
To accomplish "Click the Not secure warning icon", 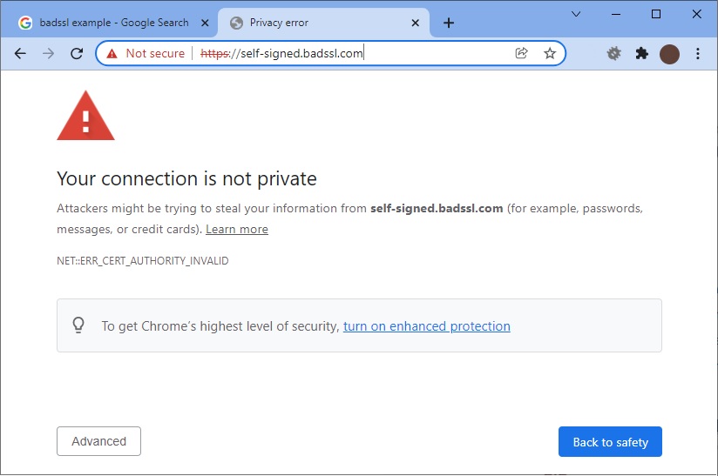I will pos(112,53).
